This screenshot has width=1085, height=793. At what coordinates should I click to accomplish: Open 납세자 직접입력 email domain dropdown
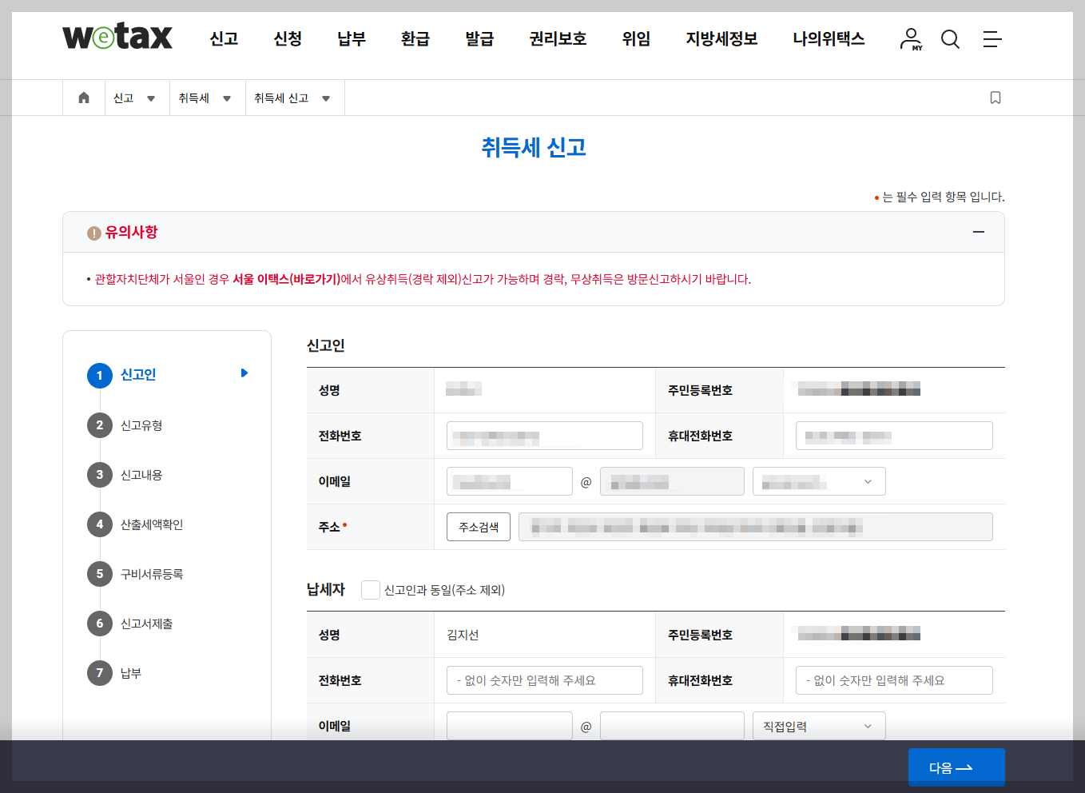point(819,726)
